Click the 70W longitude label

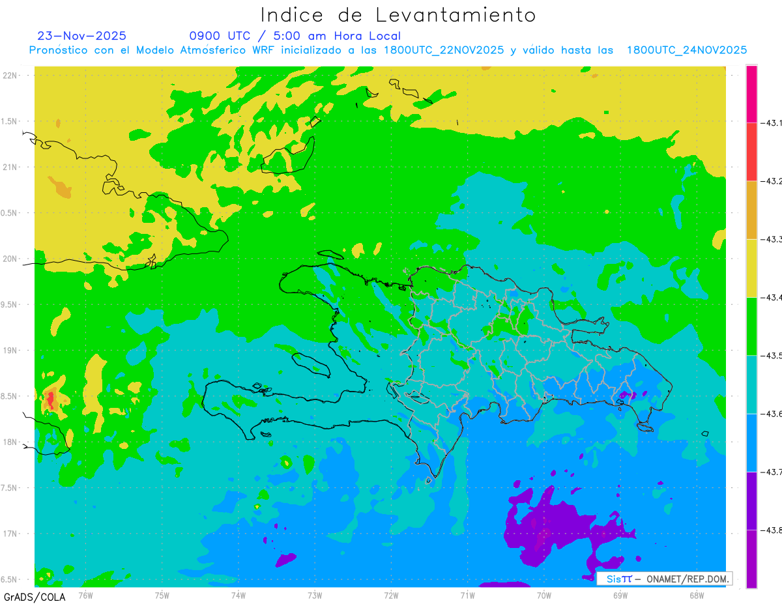tap(544, 595)
